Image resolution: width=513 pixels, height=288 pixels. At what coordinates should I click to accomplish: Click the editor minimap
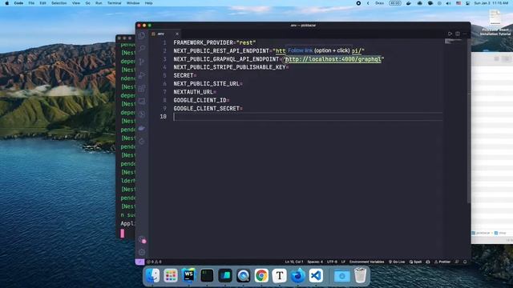tap(453, 41)
